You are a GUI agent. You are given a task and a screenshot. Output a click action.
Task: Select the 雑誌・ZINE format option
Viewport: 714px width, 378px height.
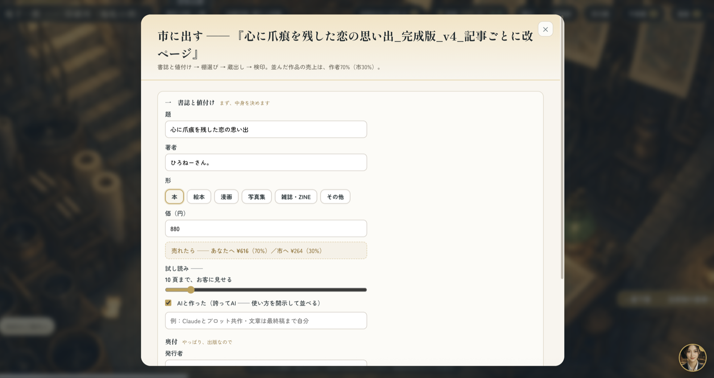tap(296, 197)
